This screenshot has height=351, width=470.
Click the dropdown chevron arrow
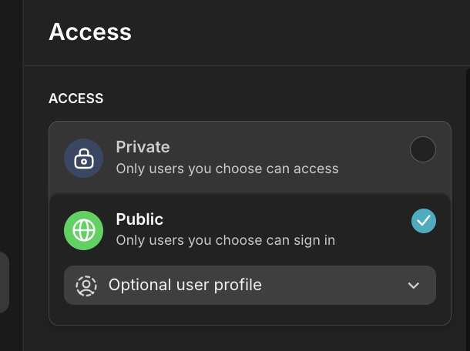click(414, 286)
